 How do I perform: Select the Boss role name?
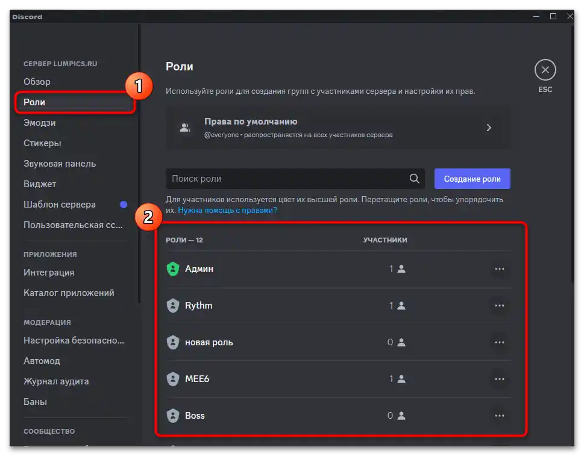195,416
